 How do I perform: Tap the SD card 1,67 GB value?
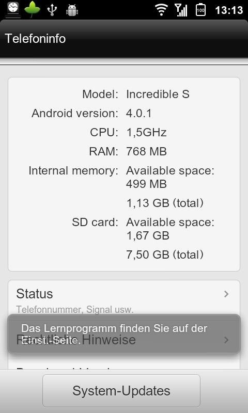coord(148,235)
